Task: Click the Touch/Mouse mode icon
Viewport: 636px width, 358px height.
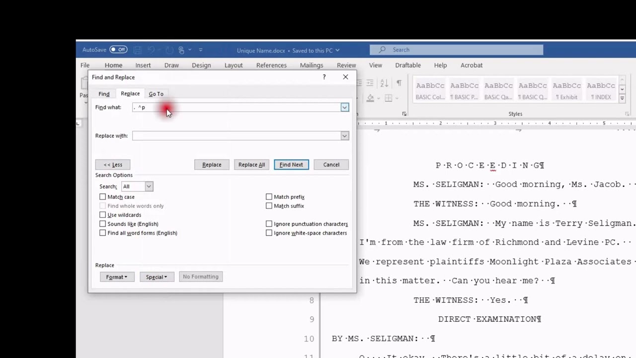Action: 182,50
